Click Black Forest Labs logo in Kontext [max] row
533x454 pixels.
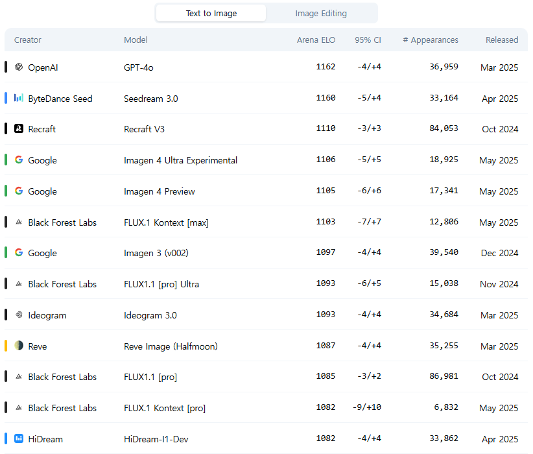tap(19, 222)
